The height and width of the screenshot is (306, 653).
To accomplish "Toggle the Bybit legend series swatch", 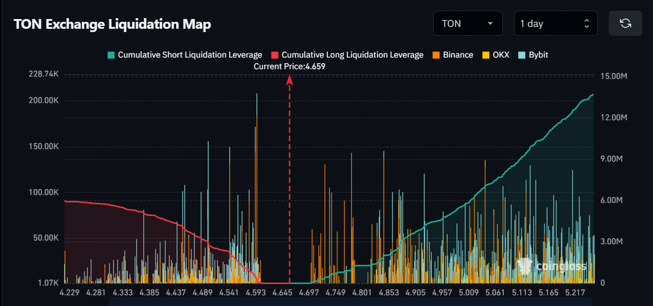I will (x=521, y=55).
